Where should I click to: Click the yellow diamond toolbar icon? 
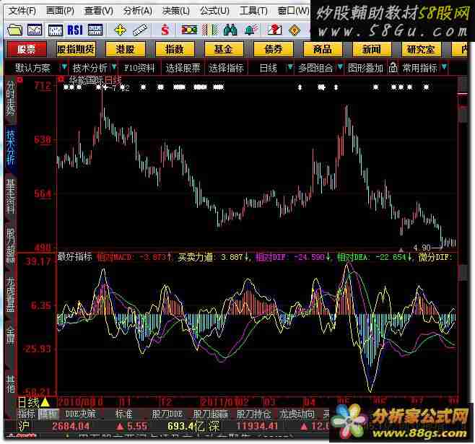click(295, 30)
